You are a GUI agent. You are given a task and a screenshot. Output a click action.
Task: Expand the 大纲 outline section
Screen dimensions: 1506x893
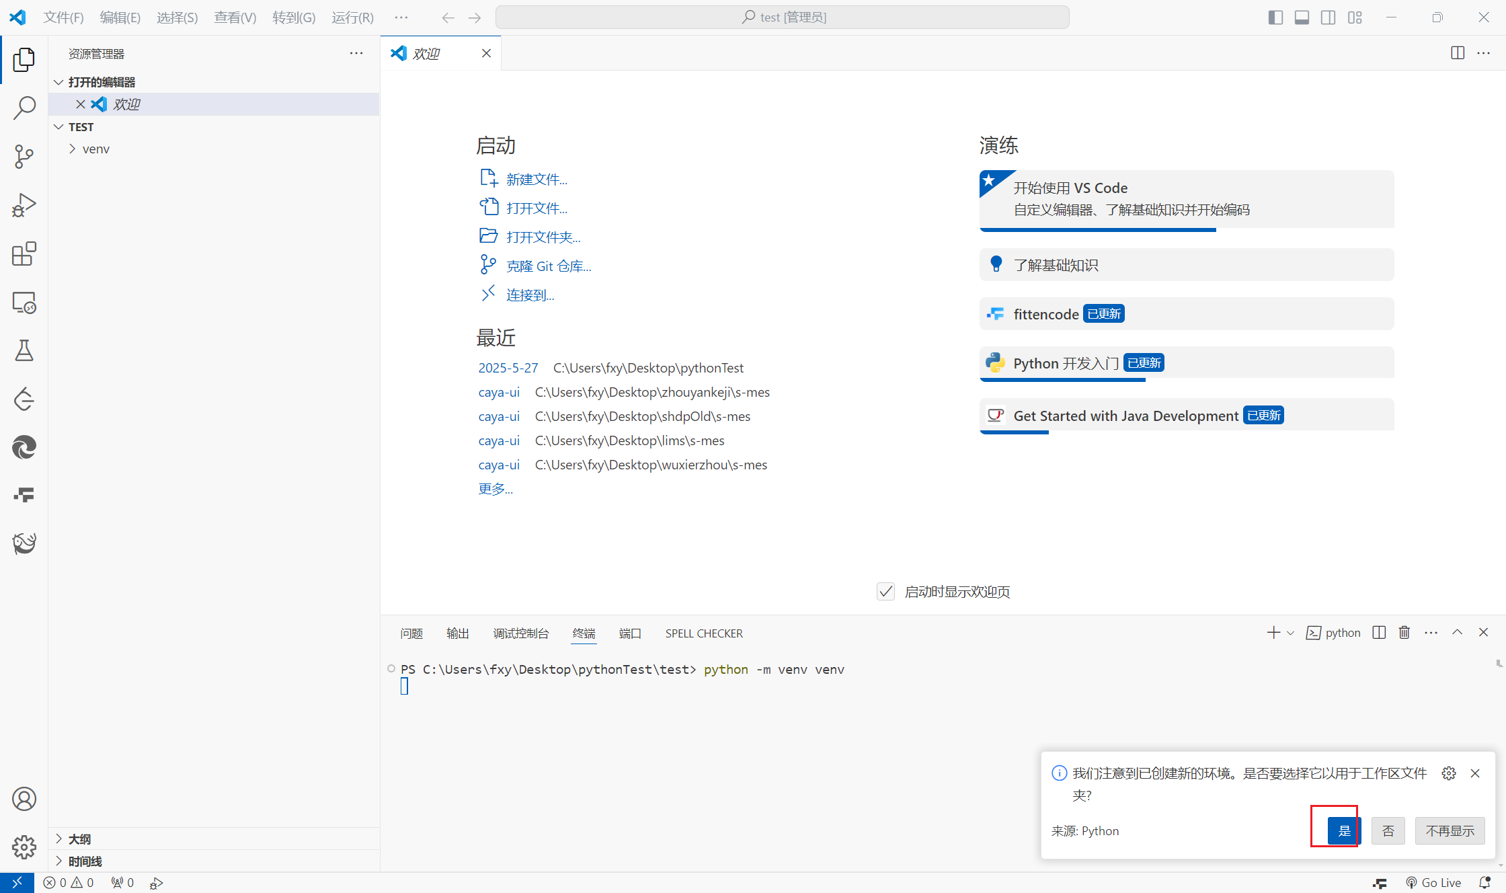(x=79, y=839)
